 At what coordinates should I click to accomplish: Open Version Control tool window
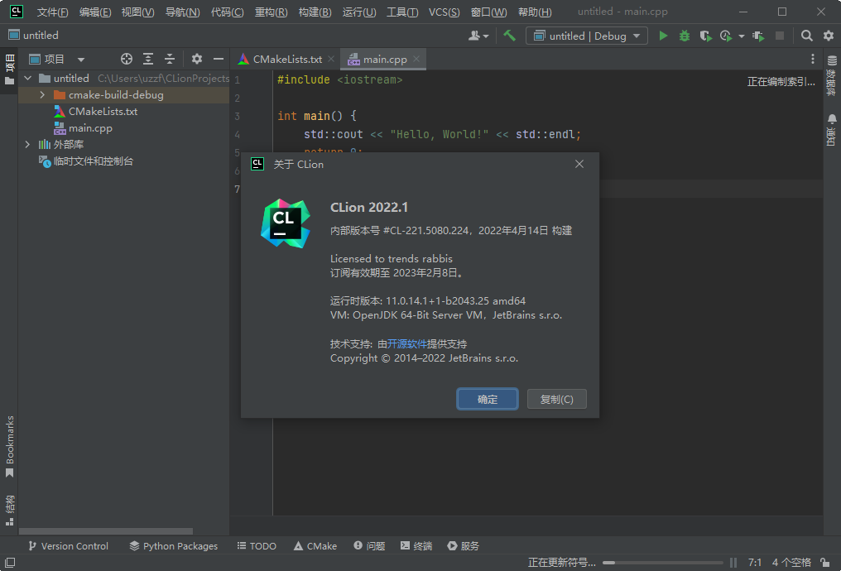click(68, 546)
